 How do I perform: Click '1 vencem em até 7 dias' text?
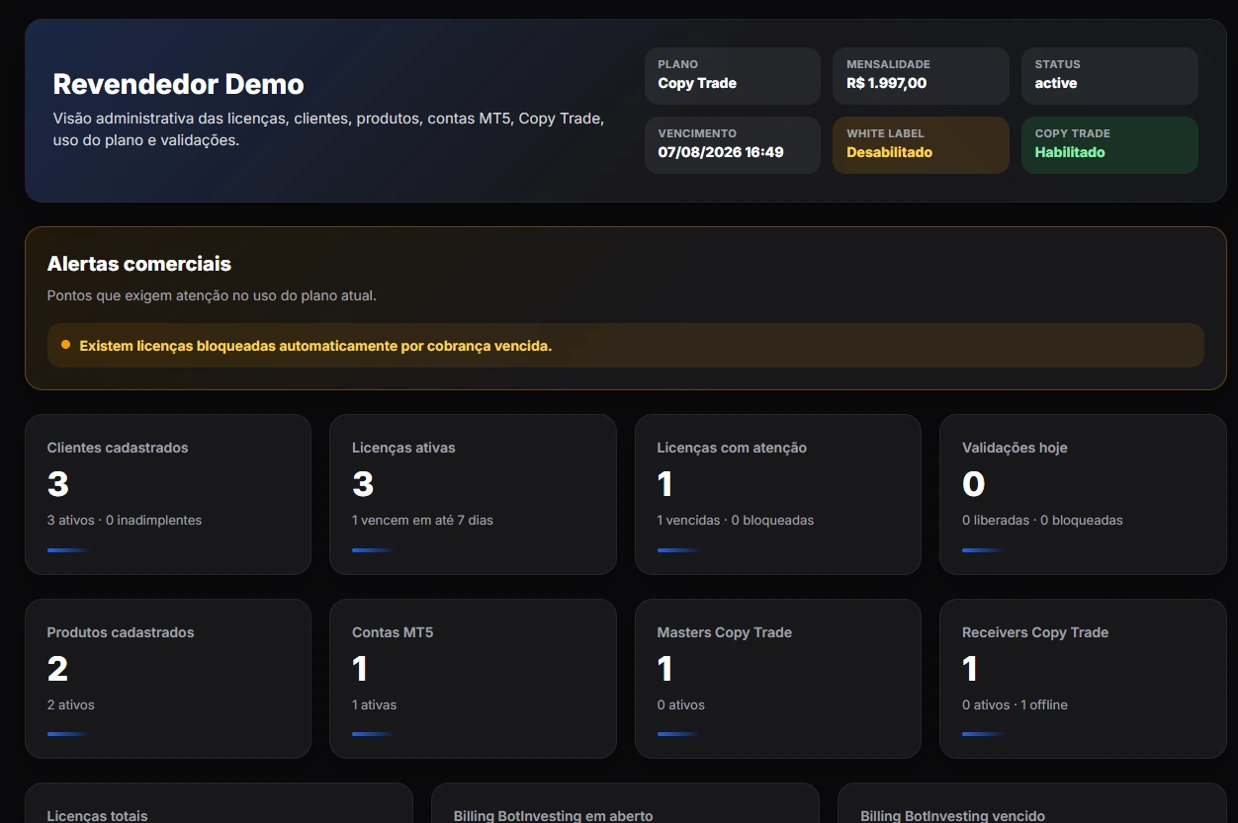pos(422,520)
